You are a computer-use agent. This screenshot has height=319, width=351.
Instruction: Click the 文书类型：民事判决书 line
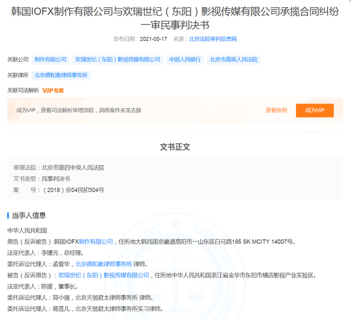point(42,179)
